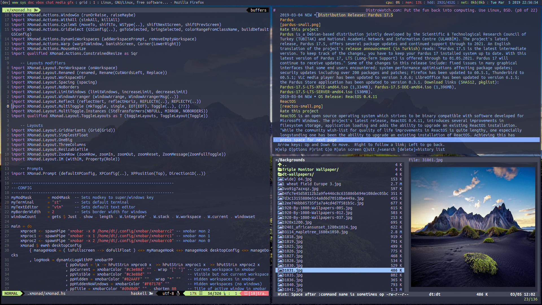
Task: Click the 31861.jpg preview image
Action: coord(473,227)
